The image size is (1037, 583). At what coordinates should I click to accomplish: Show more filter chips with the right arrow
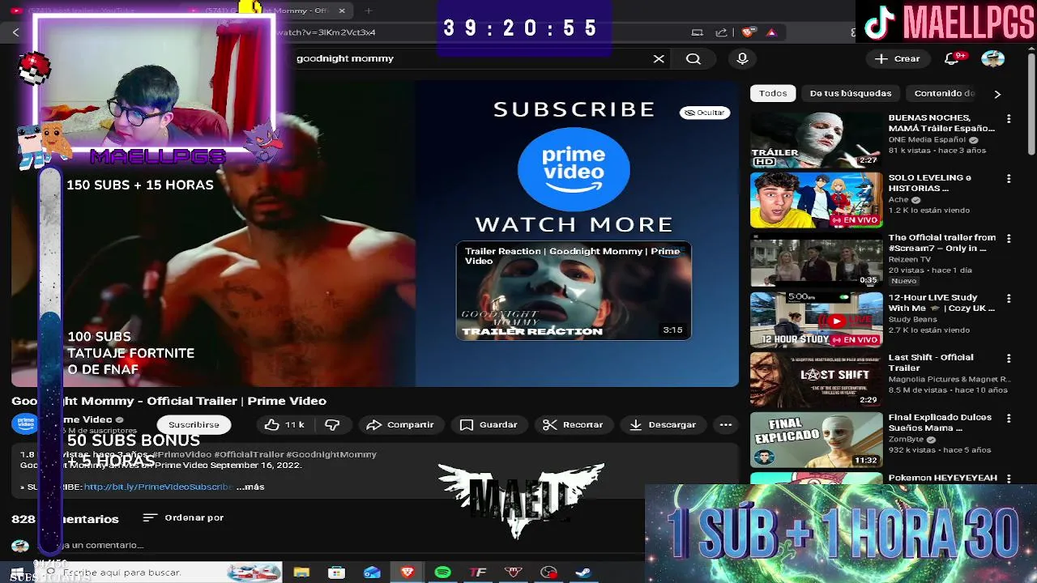(x=997, y=94)
